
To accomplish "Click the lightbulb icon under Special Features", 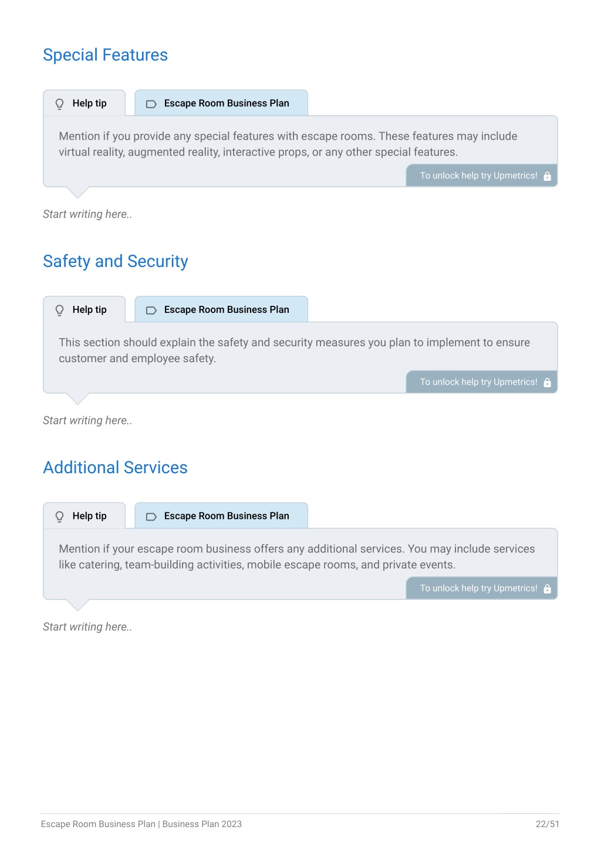I will coord(59,104).
